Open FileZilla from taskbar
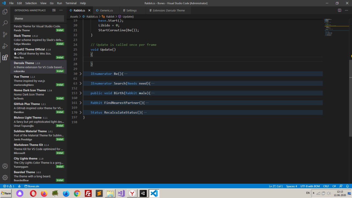Screen dimensions: 352x198 (88, 193)
